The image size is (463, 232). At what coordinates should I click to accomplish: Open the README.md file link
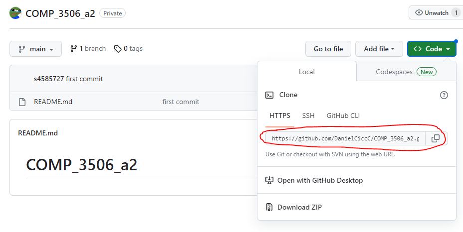(x=53, y=102)
